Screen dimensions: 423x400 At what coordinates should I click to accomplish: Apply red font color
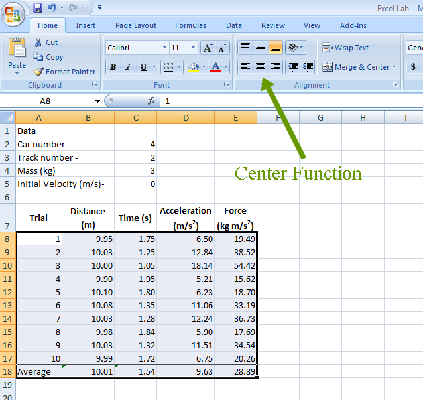click(215, 67)
